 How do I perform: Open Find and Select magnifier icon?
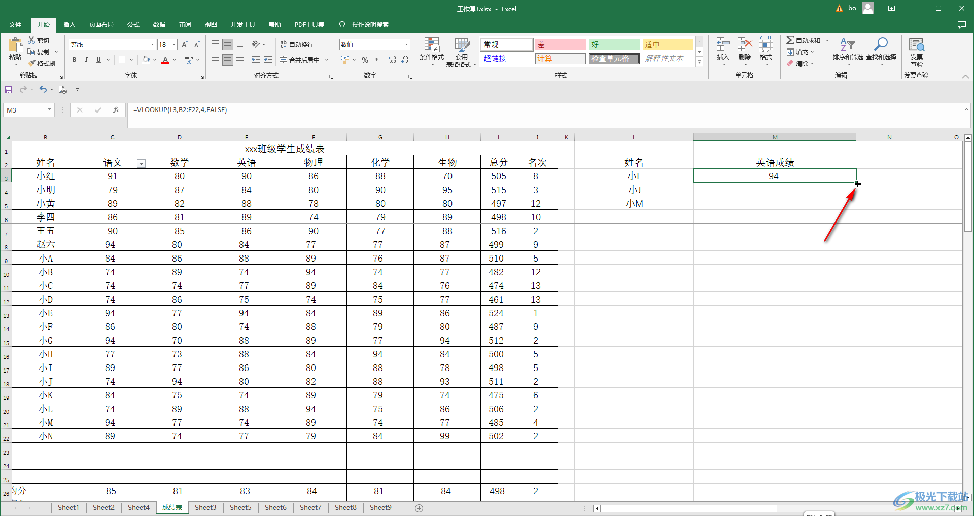(881, 45)
